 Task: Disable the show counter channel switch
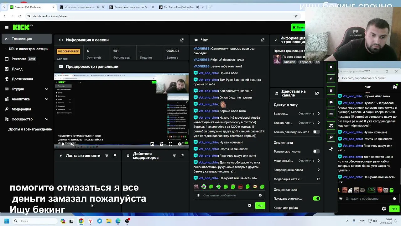point(316,199)
